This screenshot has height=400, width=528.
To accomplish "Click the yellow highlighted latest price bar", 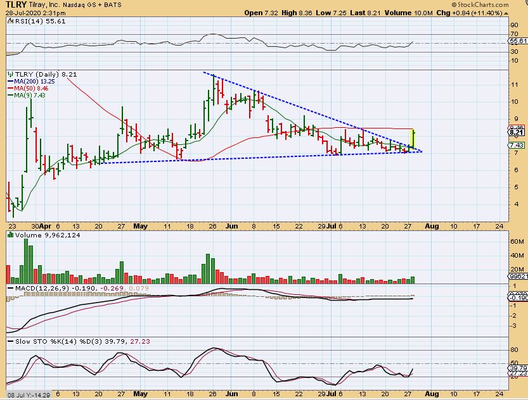I will [x=412, y=138].
